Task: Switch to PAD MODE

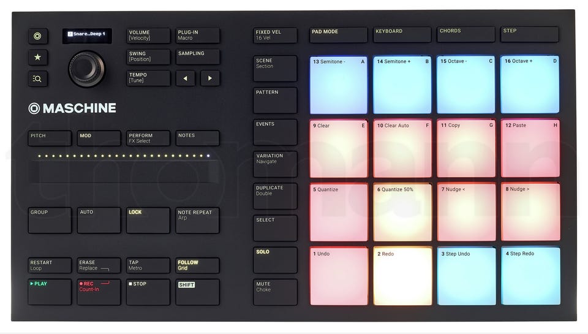Action: pos(339,35)
